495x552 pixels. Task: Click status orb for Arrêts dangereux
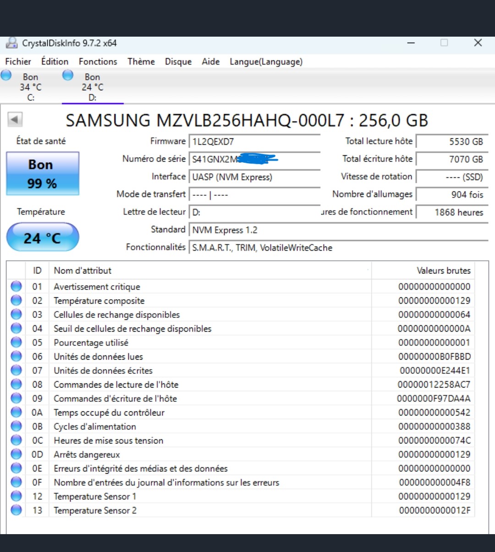pyautogui.click(x=16, y=454)
